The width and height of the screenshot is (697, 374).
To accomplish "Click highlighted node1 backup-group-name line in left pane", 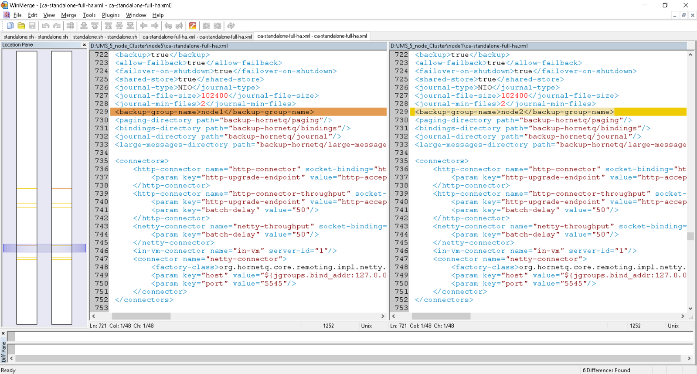I will [x=248, y=112].
